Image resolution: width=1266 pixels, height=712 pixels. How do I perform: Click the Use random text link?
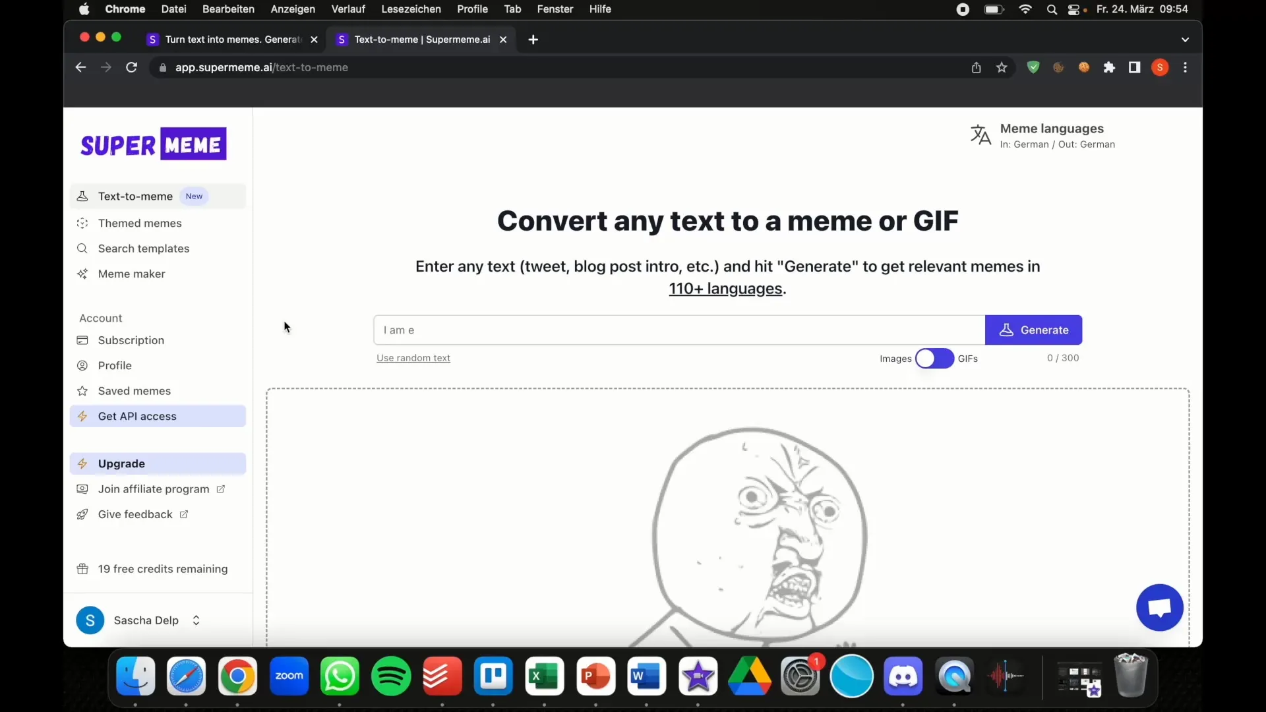tap(413, 357)
